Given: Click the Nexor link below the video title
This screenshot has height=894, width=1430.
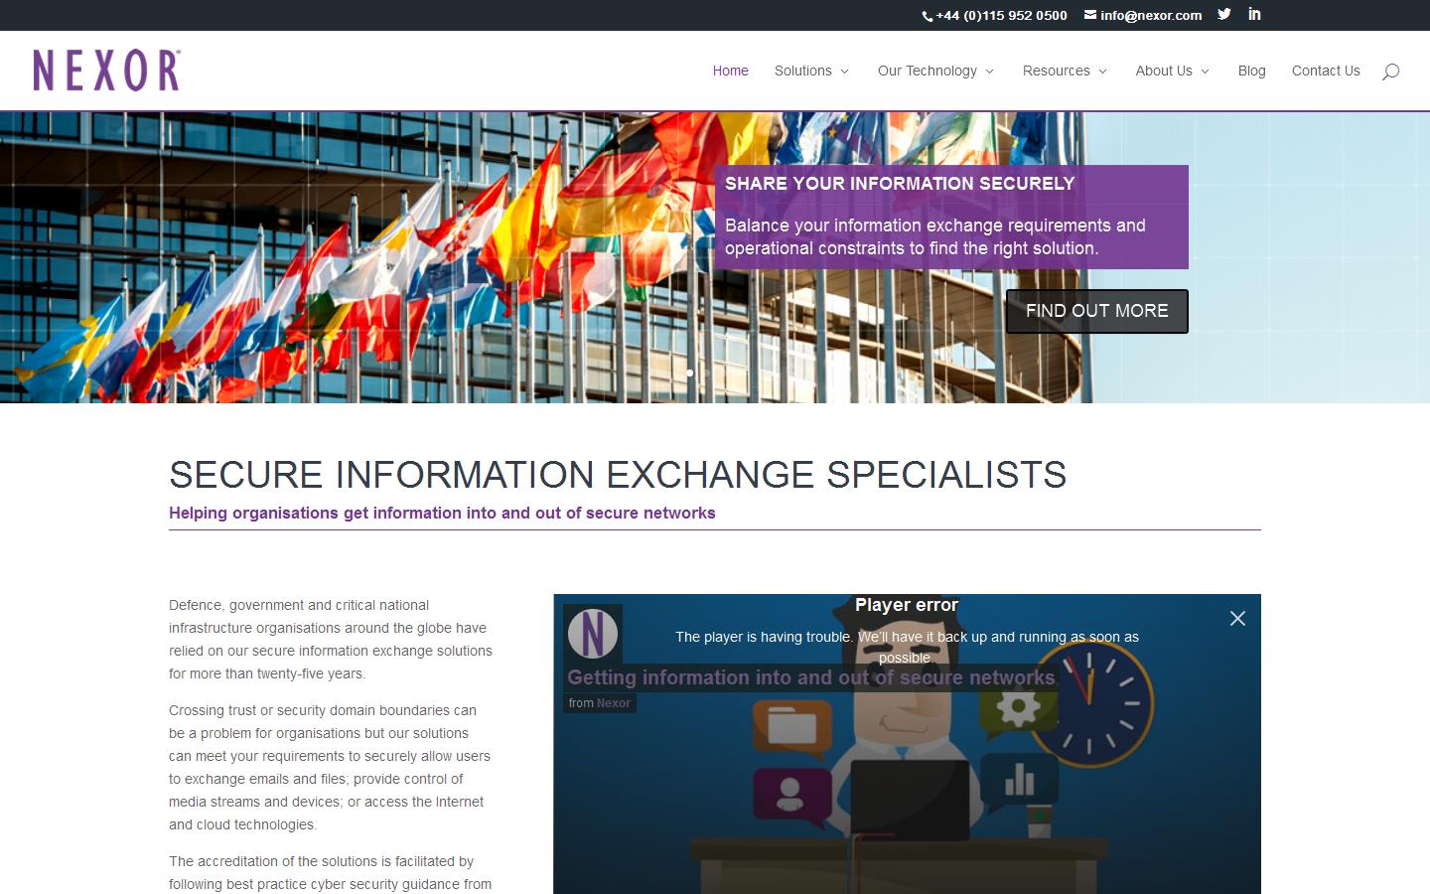Looking at the screenshot, I should (614, 702).
